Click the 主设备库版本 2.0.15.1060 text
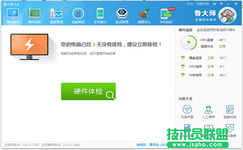Image resolution: width=243 pixels, height=150 pixels. 61,145
